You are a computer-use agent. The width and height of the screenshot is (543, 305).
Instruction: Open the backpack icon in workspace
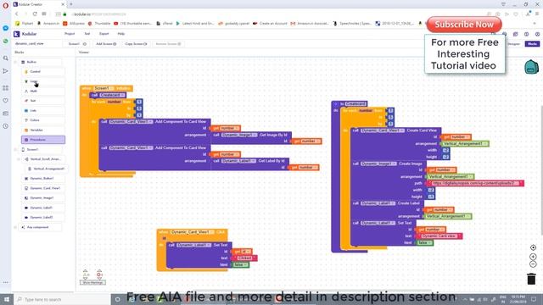[x=531, y=67]
